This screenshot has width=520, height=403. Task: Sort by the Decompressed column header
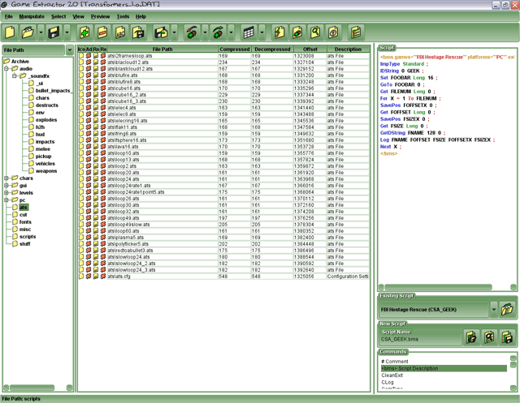(x=272, y=49)
